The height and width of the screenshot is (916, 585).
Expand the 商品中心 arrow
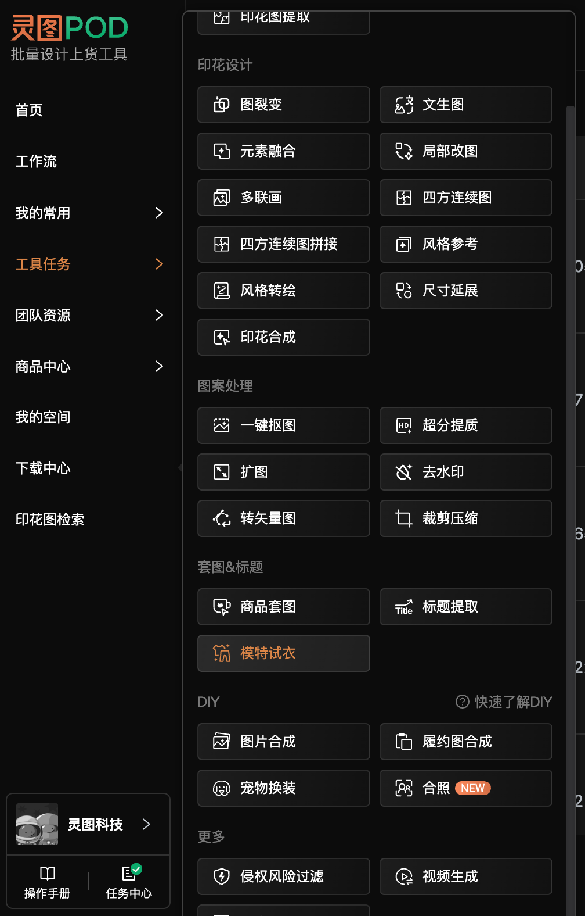tap(159, 367)
